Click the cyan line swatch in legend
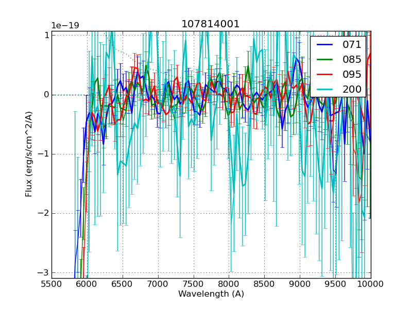The image size is (412, 309). (324, 89)
